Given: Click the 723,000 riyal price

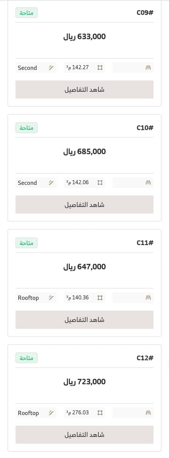Looking at the screenshot, I should point(84,382).
